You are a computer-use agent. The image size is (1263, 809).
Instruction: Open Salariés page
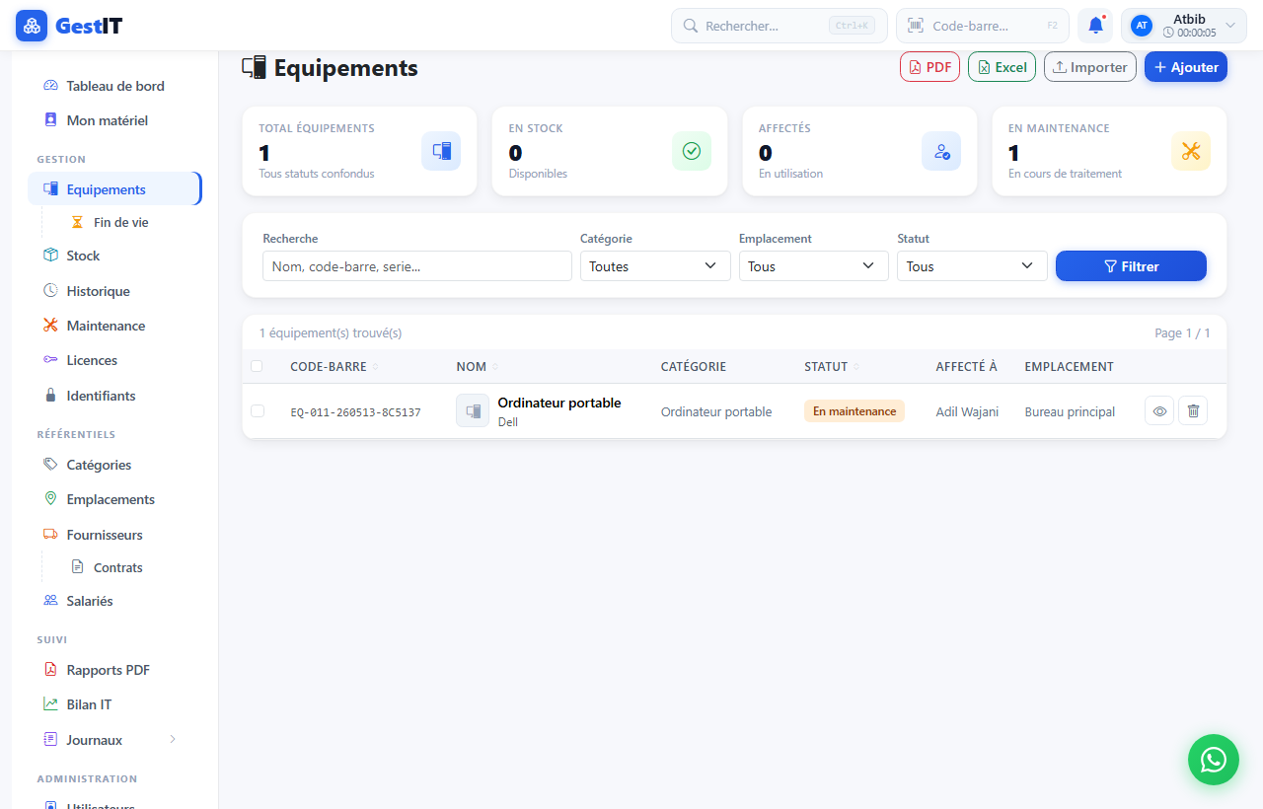tap(114, 601)
